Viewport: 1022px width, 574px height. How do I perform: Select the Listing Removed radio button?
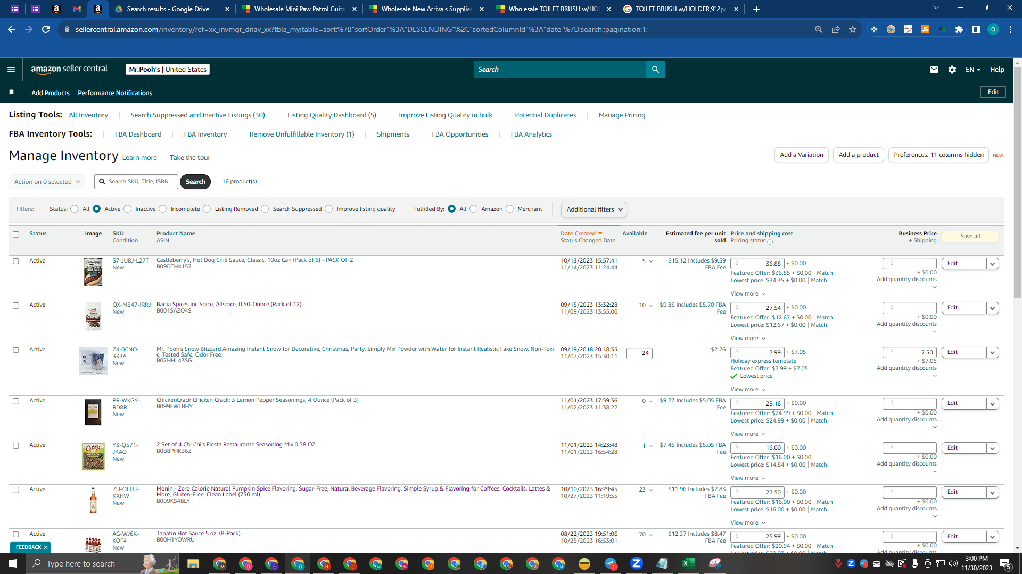point(207,209)
